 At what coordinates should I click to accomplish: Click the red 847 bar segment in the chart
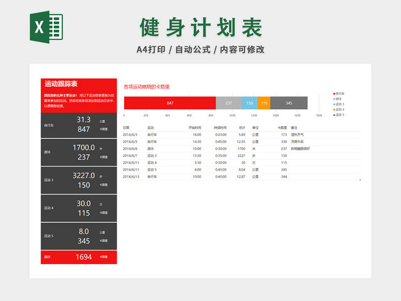pyautogui.click(x=170, y=103)
